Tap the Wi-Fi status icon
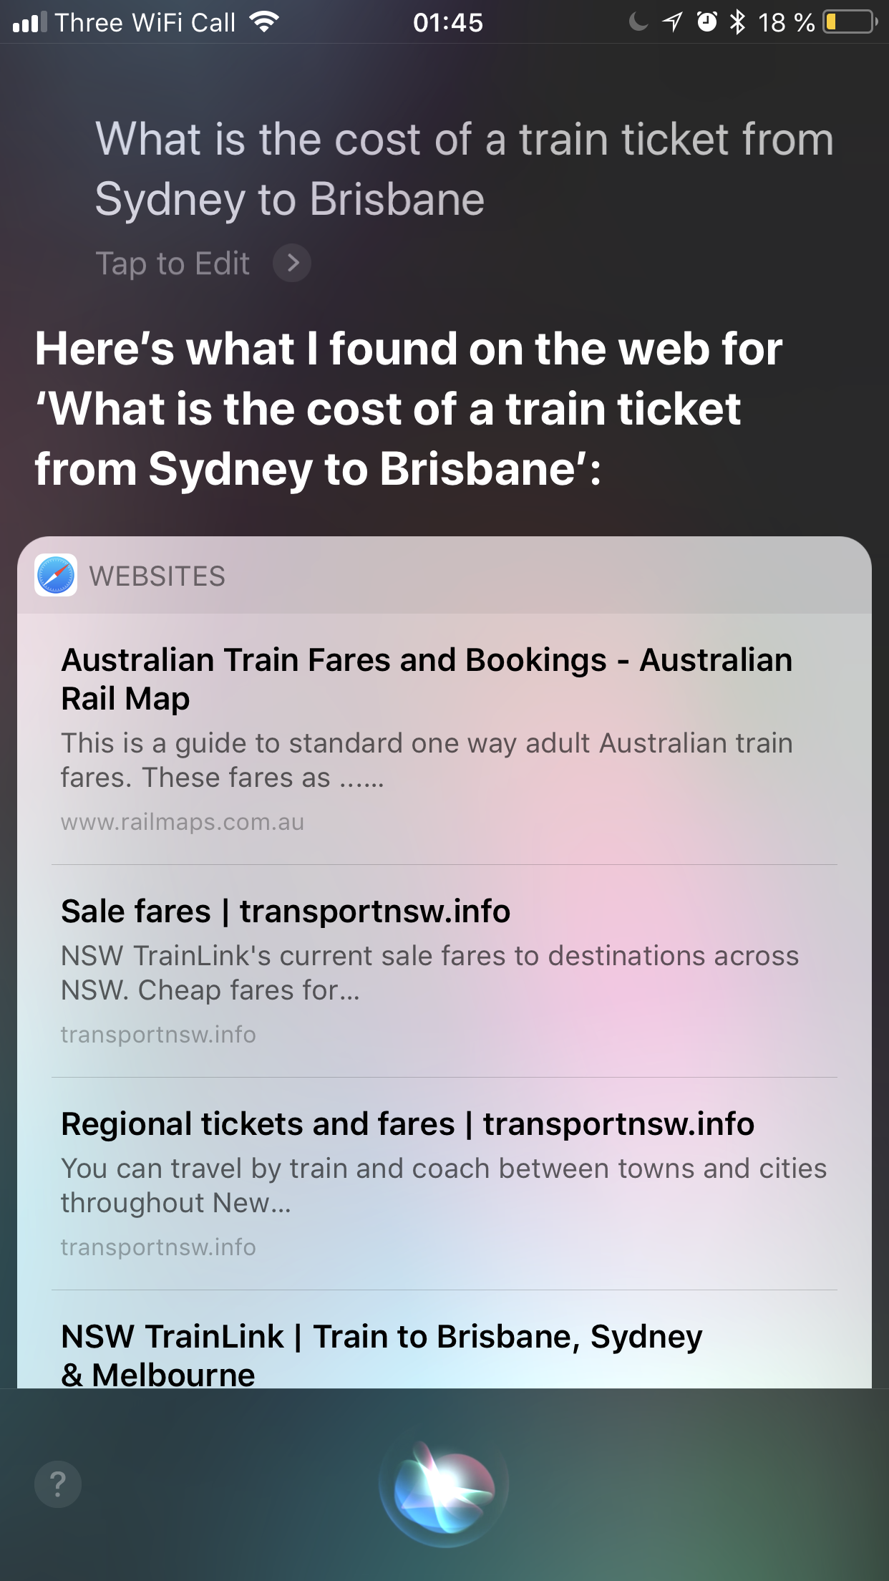The width and height of the screenshot is (889, 1581). pyautogui.click(x=265, y=22)
